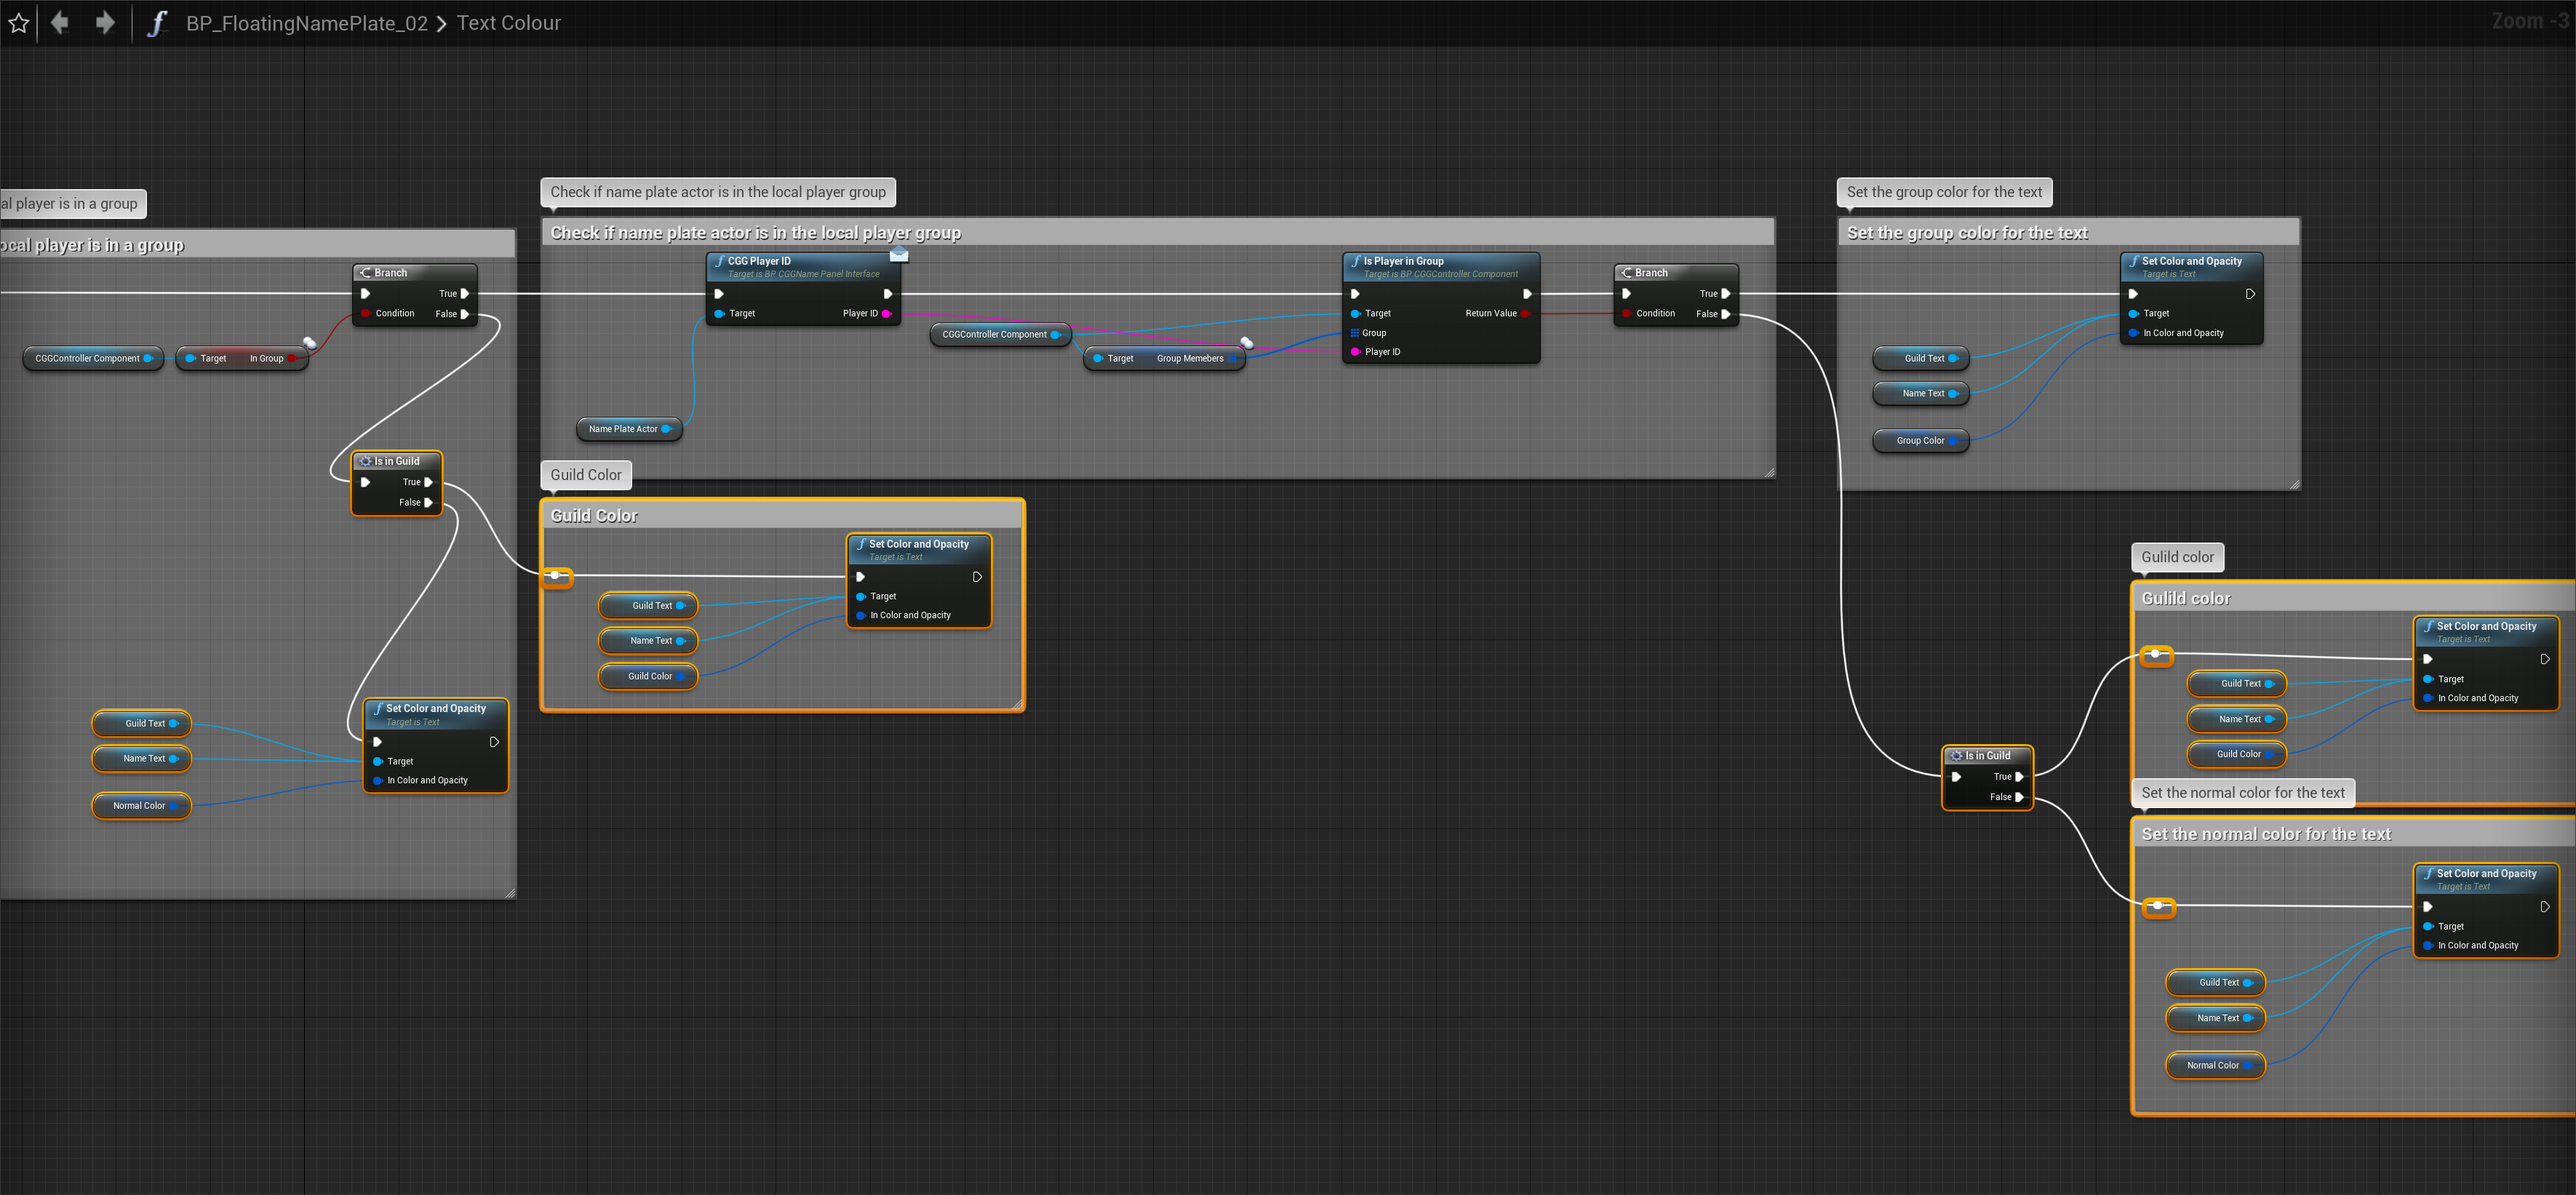Select the Name Plate Actor variable node
Viewport: 2576px width, 1195px height.
point(623,429)
